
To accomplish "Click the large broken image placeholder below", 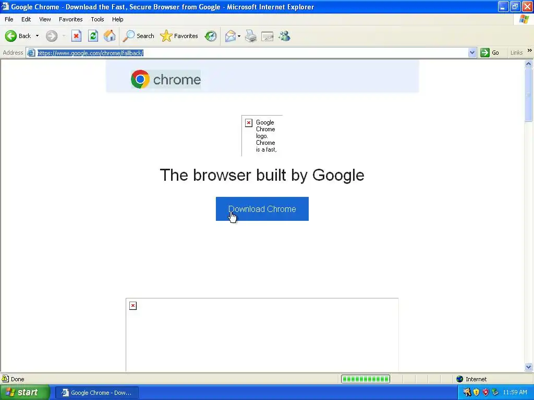I will click(262, 335).
